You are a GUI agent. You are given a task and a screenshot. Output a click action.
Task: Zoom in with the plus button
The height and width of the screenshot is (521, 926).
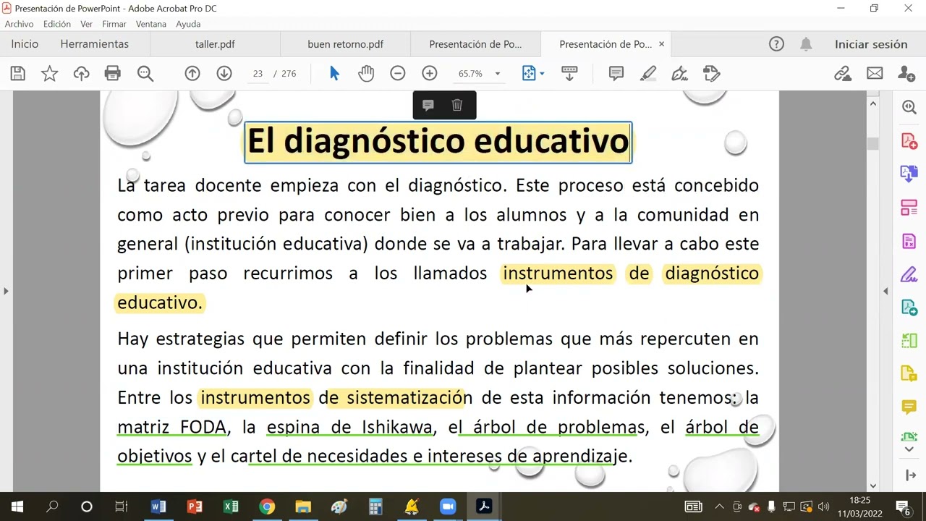(430, 73)
